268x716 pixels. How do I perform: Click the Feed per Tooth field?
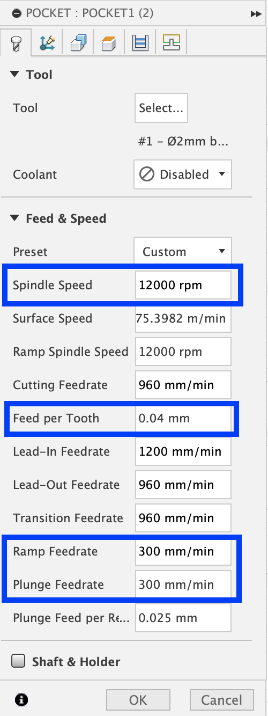coord(183,418)
